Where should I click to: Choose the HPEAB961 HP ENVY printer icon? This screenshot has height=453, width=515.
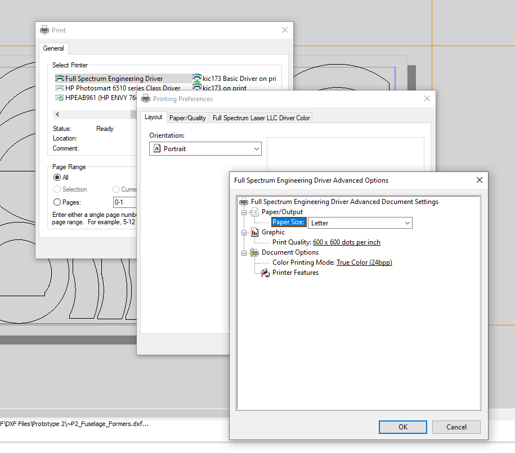[59, 98]
